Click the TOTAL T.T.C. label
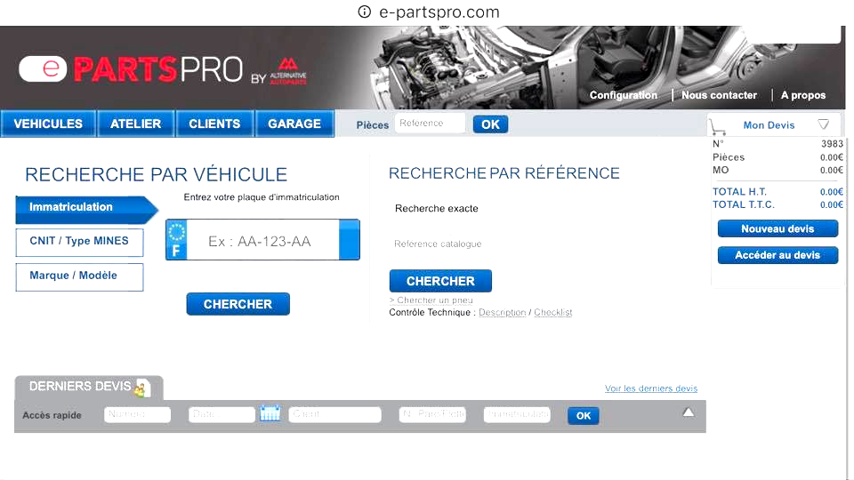The width and height of the screenshot is (854, 480). 744,204
